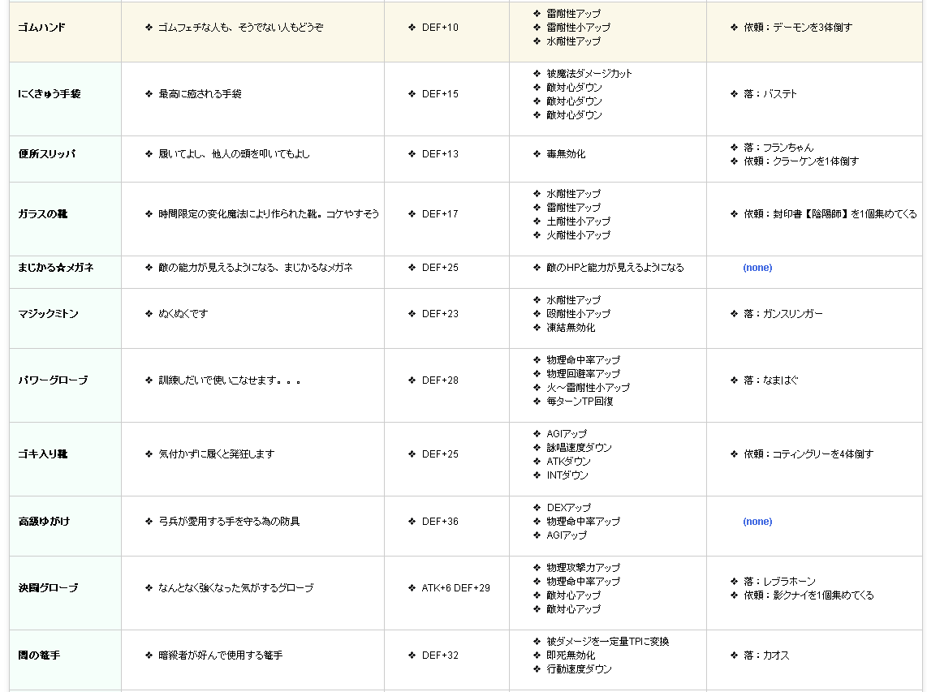927x692 pixels.
Task: Click the bullet before ATK+6 DEF+29
Action: [412, 588]
